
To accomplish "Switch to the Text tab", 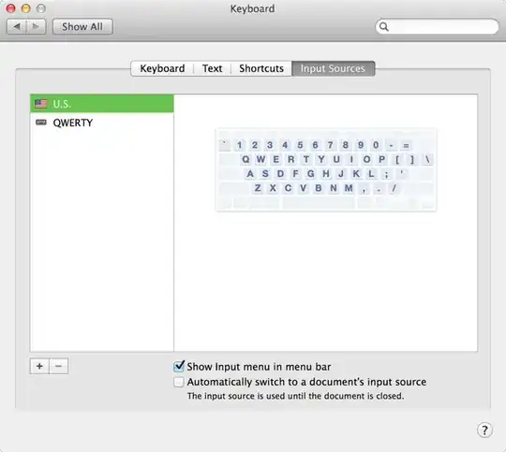I will tap(212, 68).
